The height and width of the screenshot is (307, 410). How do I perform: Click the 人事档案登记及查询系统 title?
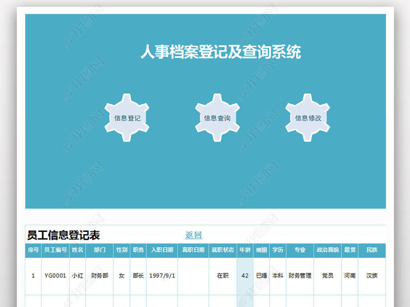pos(221,52)
